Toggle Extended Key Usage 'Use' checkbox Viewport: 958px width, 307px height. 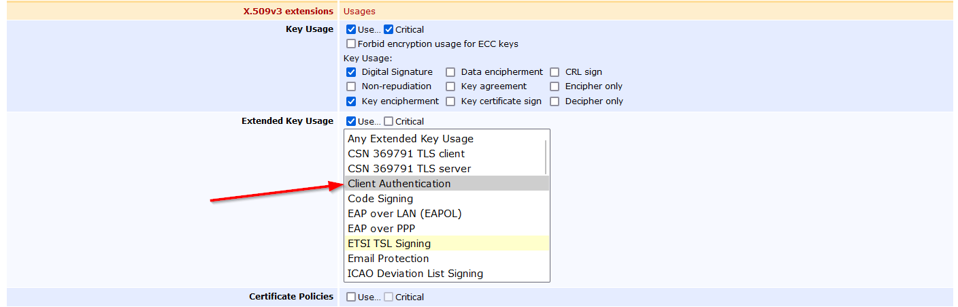[351, 121]
